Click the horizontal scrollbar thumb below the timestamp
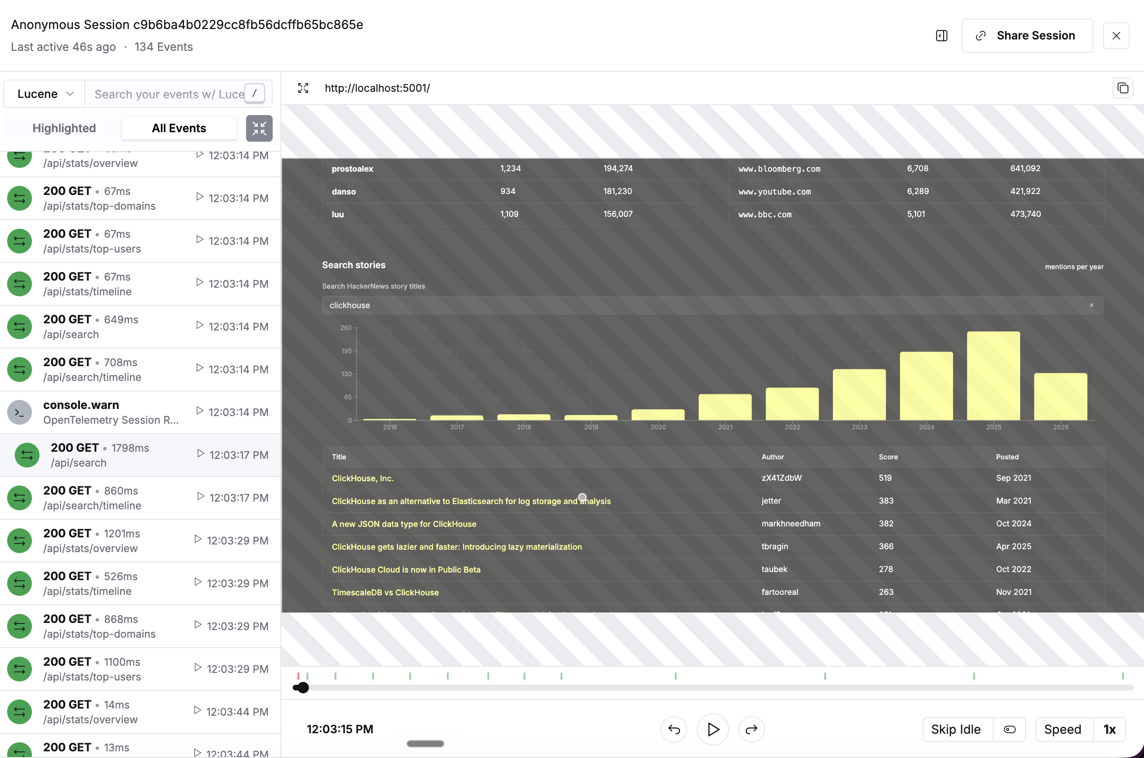The image size is (1144, 758). 424,744
